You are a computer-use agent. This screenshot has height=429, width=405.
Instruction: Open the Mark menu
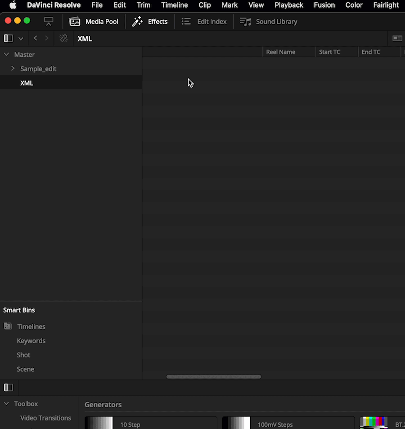point(229,5)
